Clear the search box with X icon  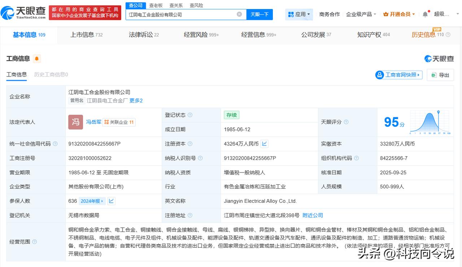239,14
